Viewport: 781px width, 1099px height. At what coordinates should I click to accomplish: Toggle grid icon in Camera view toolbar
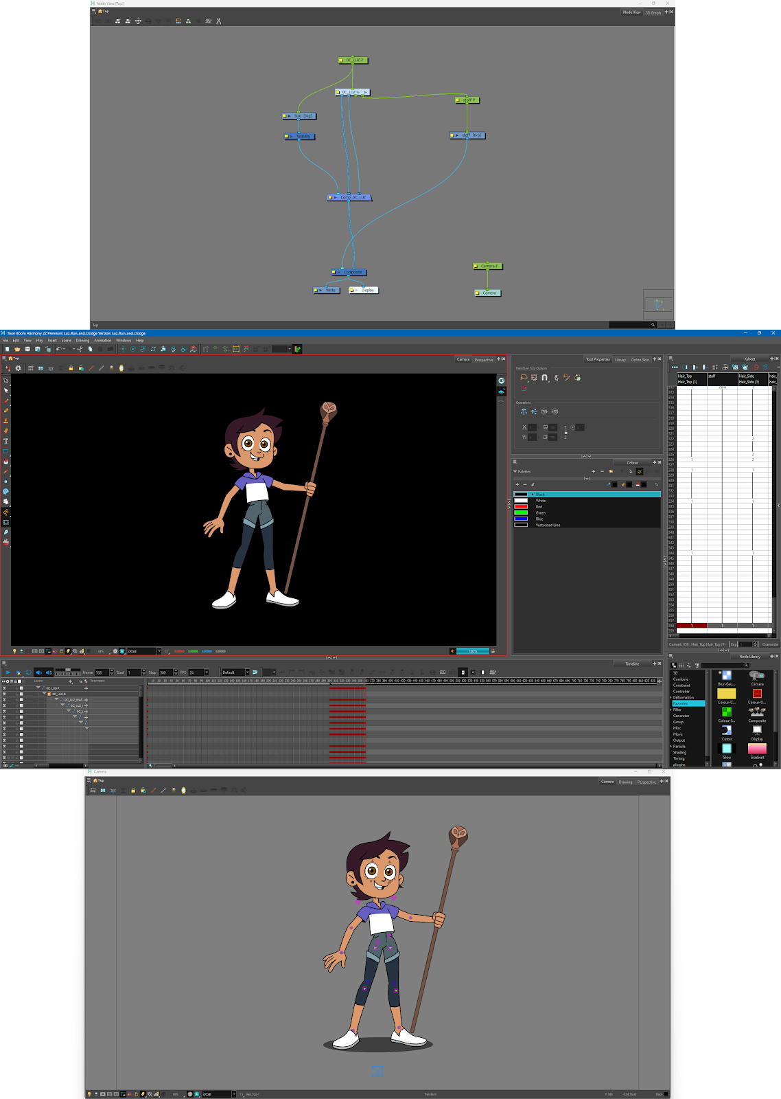click(x=30, y=368)
